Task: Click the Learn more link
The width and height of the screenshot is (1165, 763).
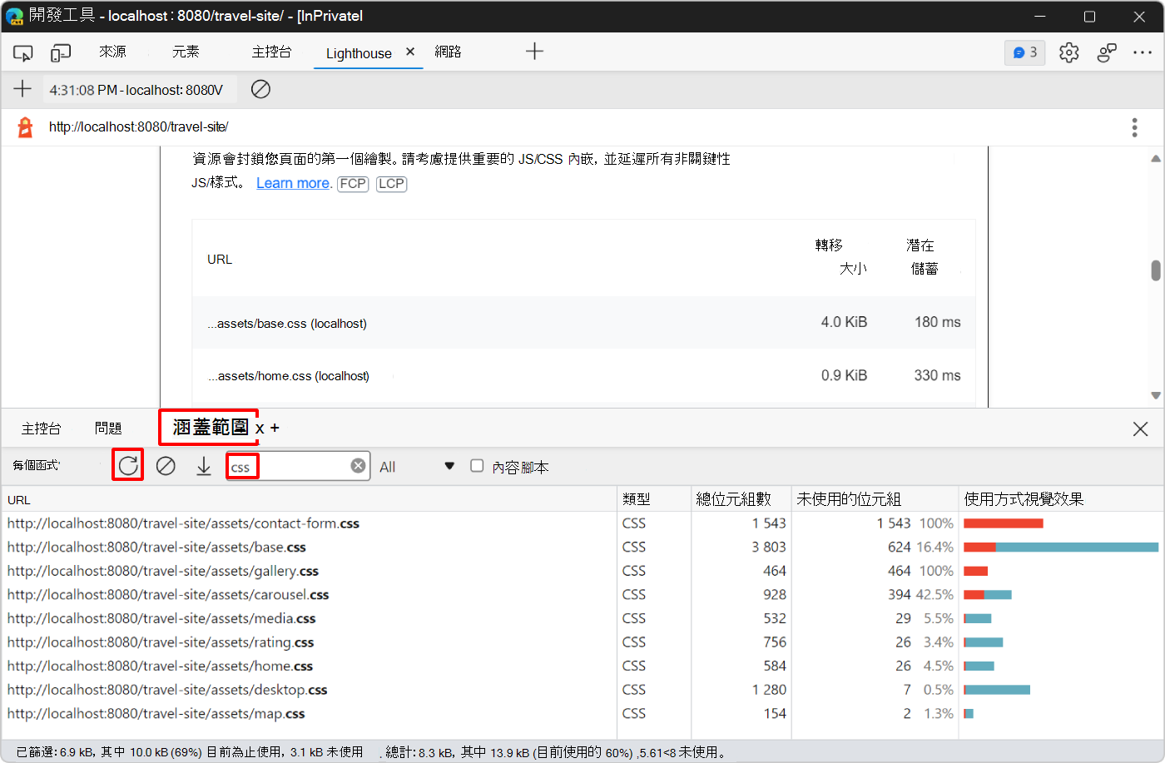Action: 293,183
